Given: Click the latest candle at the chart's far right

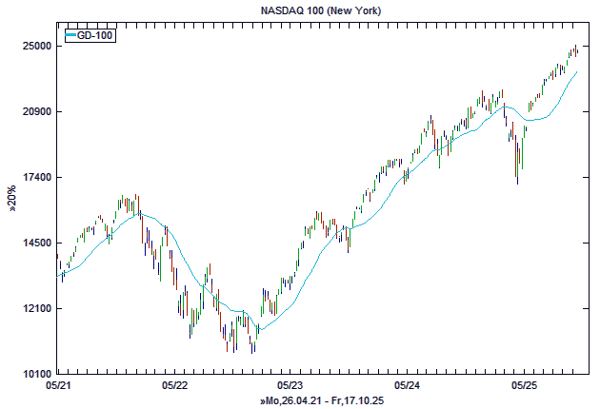Looking at the screenshot, I should pos(577,50).
